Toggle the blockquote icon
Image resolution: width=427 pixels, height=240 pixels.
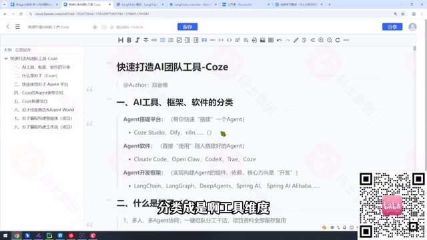pyautogui.click(x=204, y=40)
